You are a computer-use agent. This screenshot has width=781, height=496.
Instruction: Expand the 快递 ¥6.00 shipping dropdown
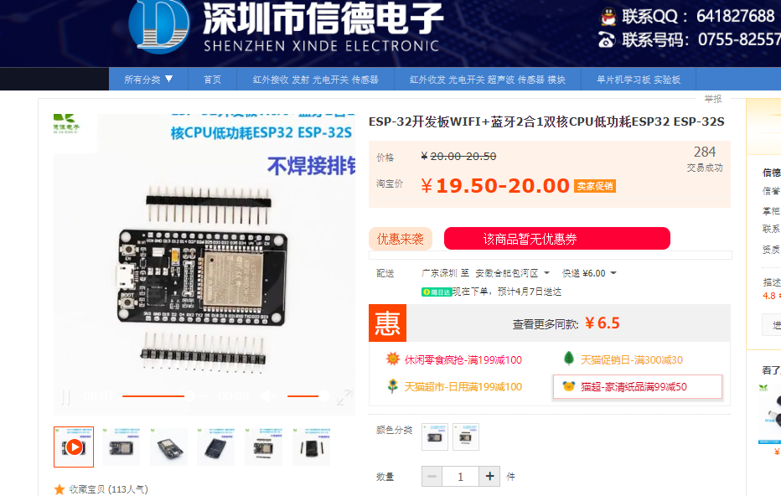[589, 273]
